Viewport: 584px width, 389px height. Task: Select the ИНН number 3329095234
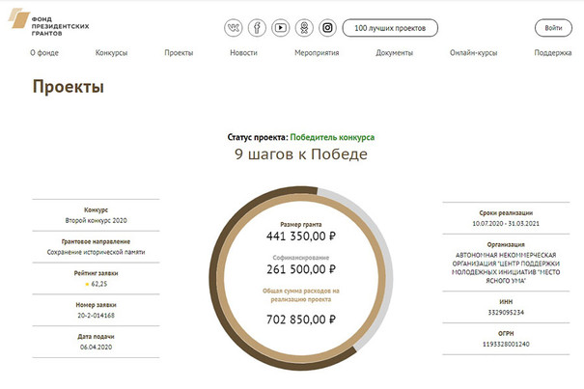(x=506, y=312)
